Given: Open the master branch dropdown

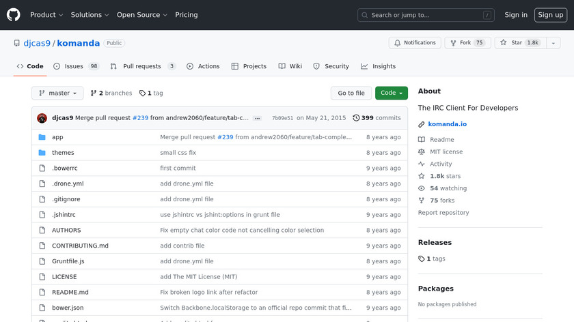Looking at the screenshot, I should point(57,93).
